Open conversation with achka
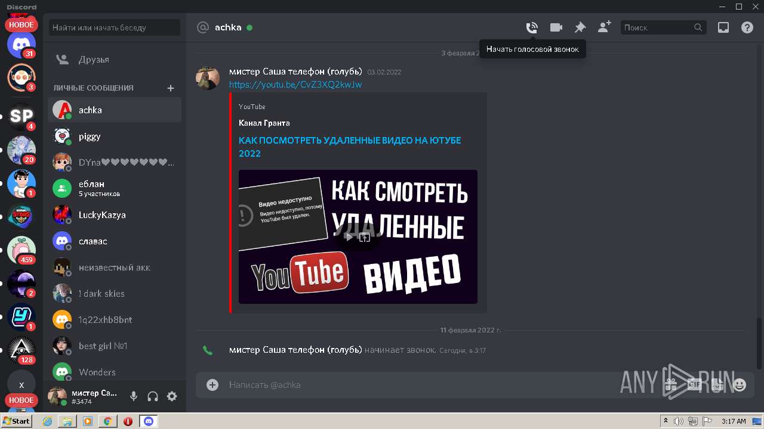The image size is (764, 429). coord(115,110)
